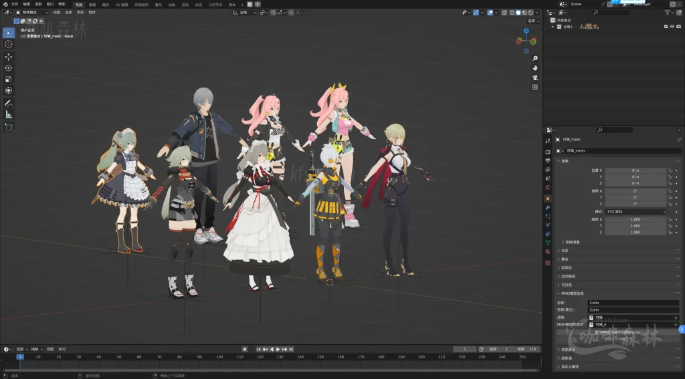Uncheck 合集1 exclude-from-view-layer checkbox
Screen dimensions: 685x379
click(x=666, y=27)
